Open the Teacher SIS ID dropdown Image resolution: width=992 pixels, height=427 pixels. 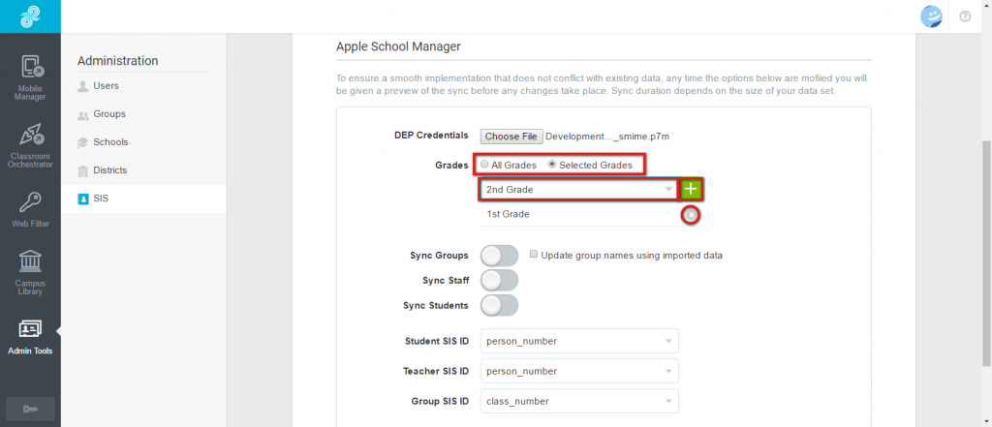579,372
